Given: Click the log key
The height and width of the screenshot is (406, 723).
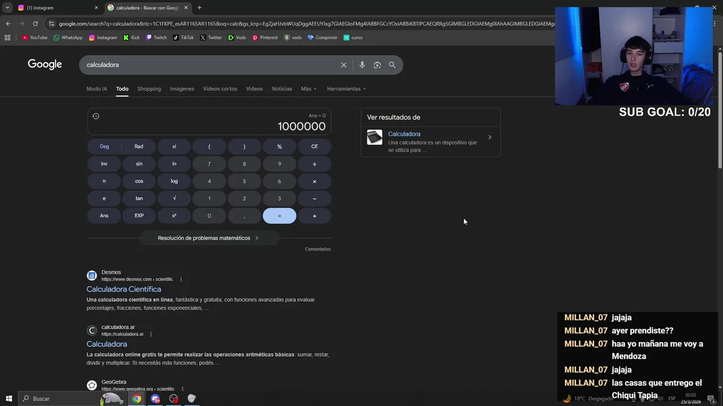Looking at the screenshot, I should 174,182.
